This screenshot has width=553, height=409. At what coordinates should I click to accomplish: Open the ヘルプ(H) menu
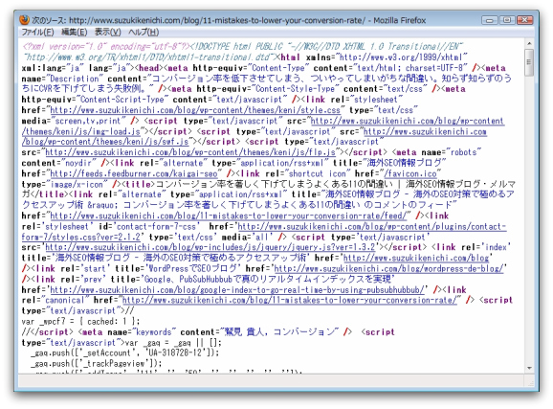click(x=144, y=33)
